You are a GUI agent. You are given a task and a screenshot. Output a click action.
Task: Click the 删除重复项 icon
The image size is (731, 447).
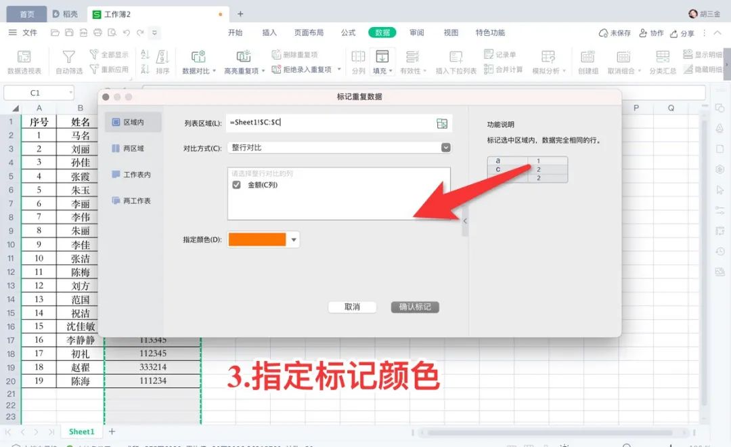pos(276,55)
